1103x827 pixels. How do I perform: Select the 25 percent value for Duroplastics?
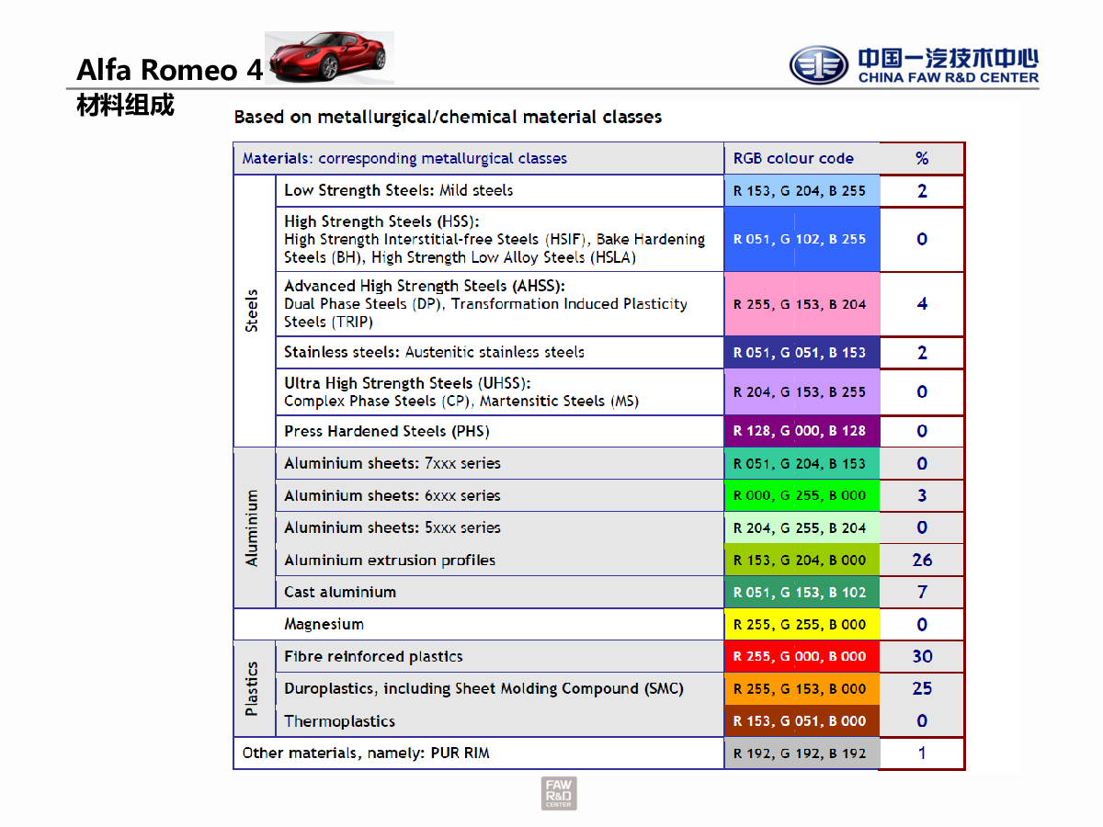[922, 688]
